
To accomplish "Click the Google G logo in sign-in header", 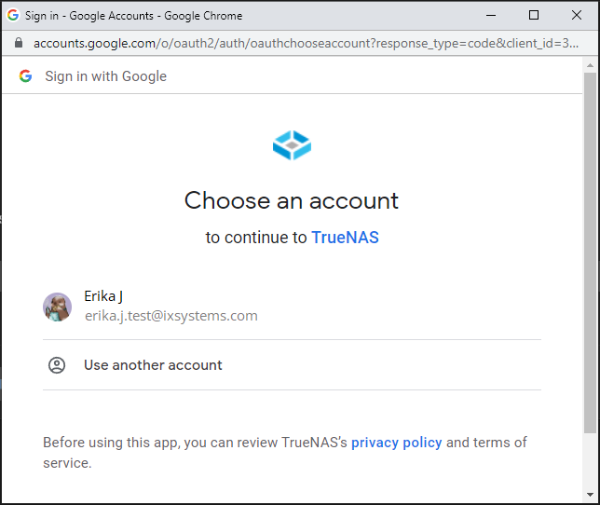I will (25, 76).
